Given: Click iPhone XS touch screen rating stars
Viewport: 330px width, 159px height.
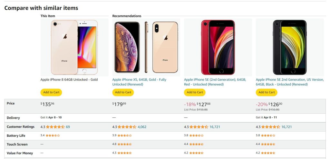Looking at the screenshot, I should pyautogui.click(x=125, y=145).
